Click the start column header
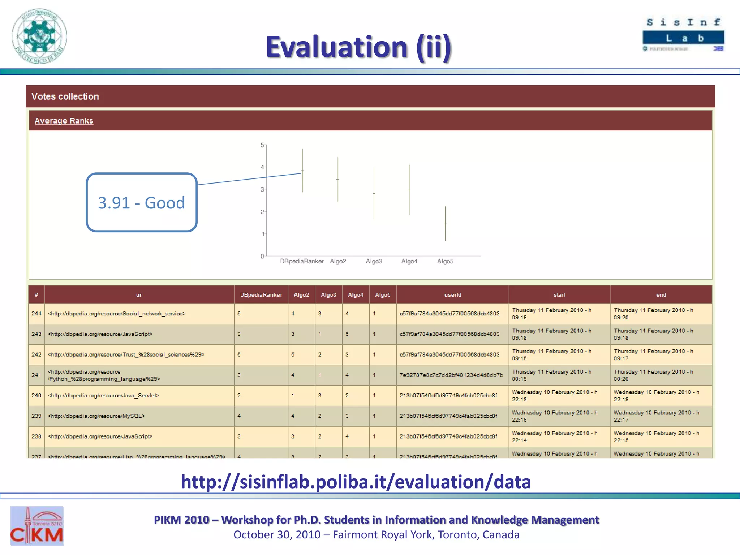740x555 pixels. point(559,295)
